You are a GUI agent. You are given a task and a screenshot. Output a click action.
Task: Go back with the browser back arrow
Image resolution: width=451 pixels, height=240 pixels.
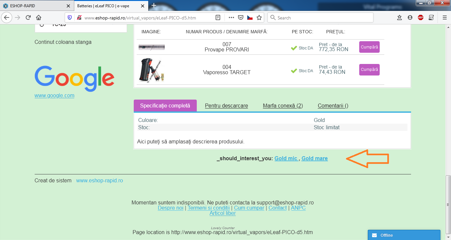pyautogui.click(x=7, y=17)
